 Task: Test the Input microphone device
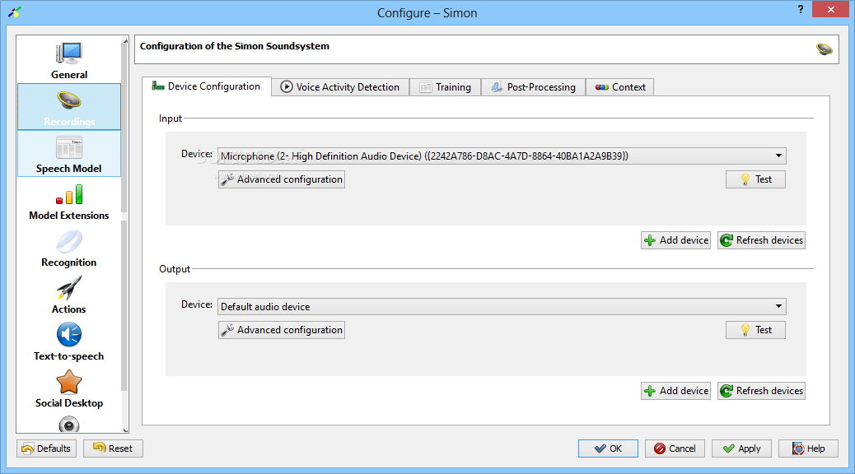[756, 179]
